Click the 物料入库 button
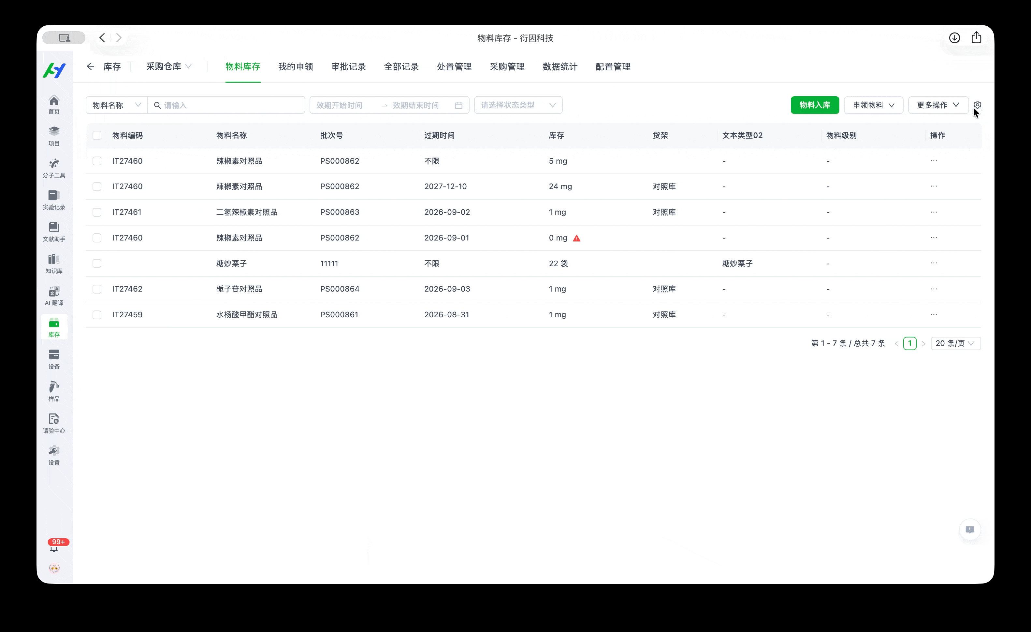1031x632 pixels. click(x=814, y=104)
